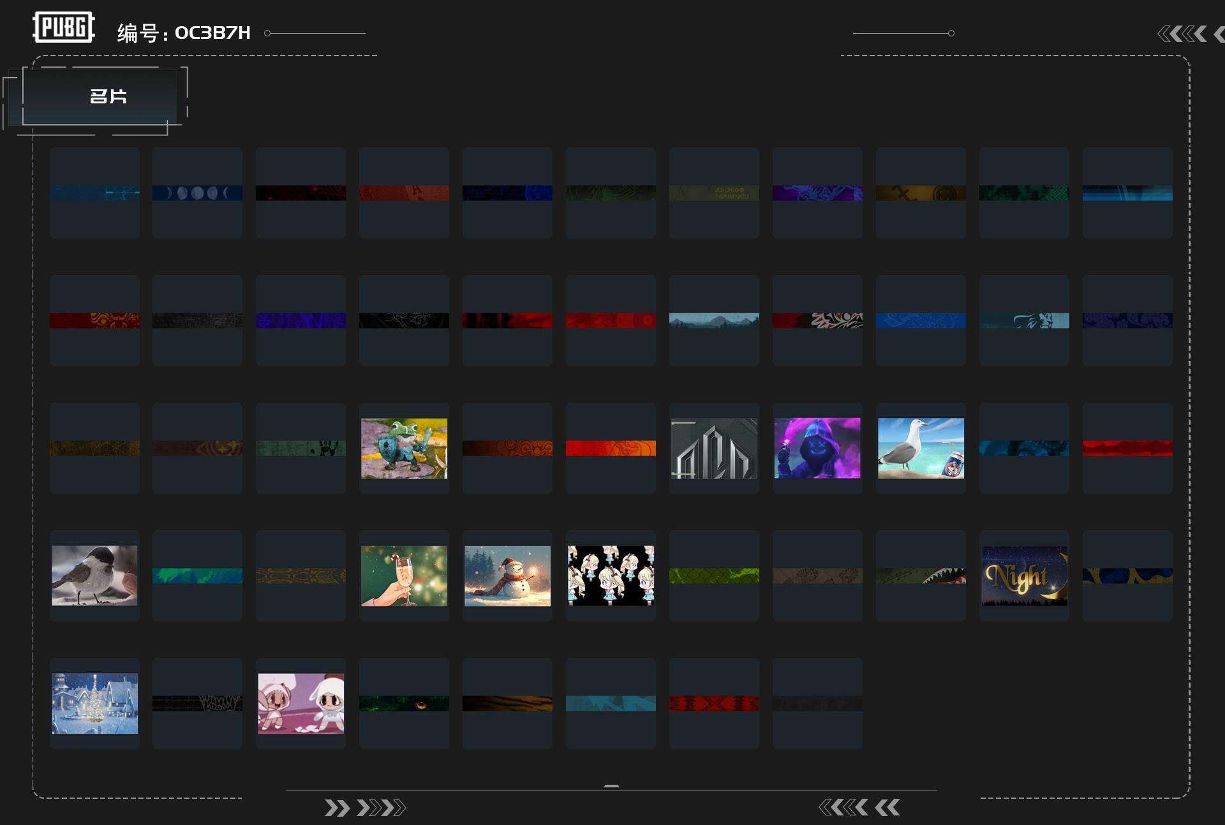
Task: Choose the dark green banner with orange eye
Action: pyautogui.click(x=404, y=703)
